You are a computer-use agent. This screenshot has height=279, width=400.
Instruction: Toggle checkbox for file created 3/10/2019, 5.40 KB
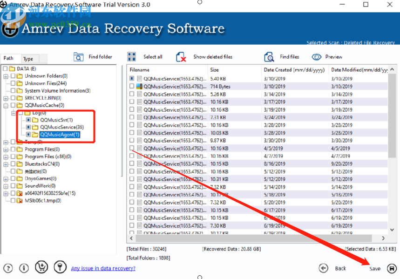point(132,78)
